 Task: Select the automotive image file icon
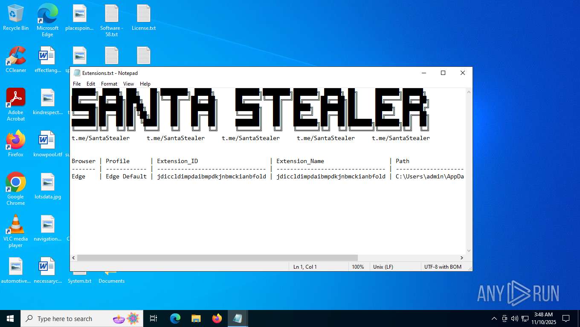(16, 271)
